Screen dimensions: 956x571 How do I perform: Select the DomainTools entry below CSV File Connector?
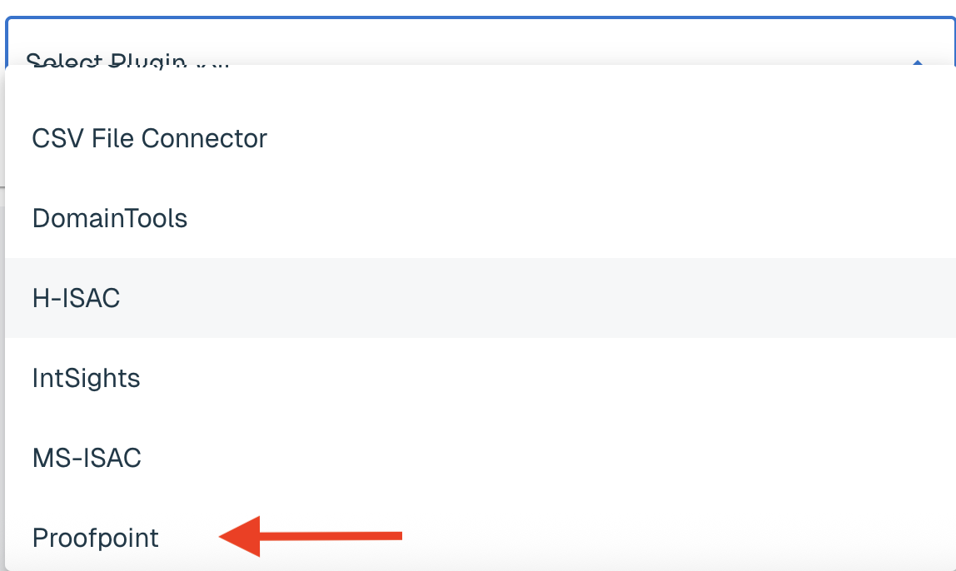(x=480, y=218)
